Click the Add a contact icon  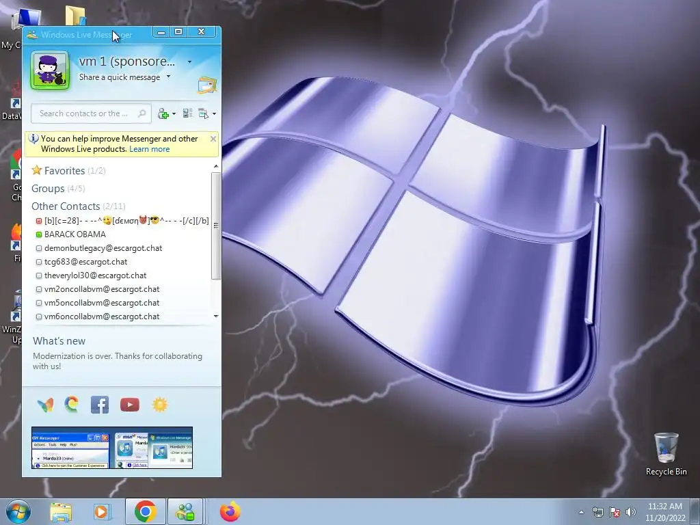coord(163,114)
